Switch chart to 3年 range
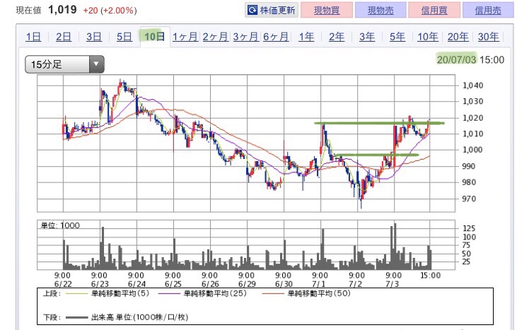This screenshot has height=330, width=517. pos(367,37)
